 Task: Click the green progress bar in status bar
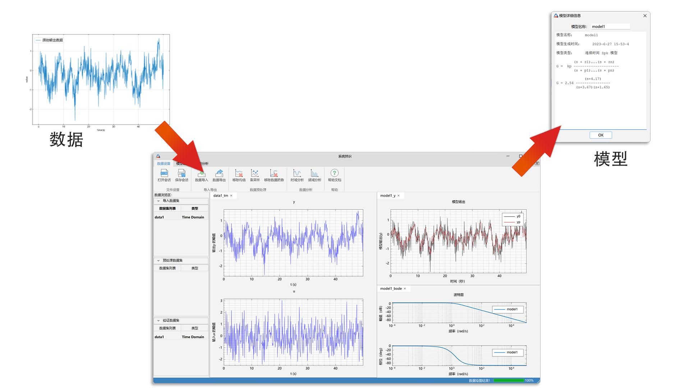tap(509, 380)
